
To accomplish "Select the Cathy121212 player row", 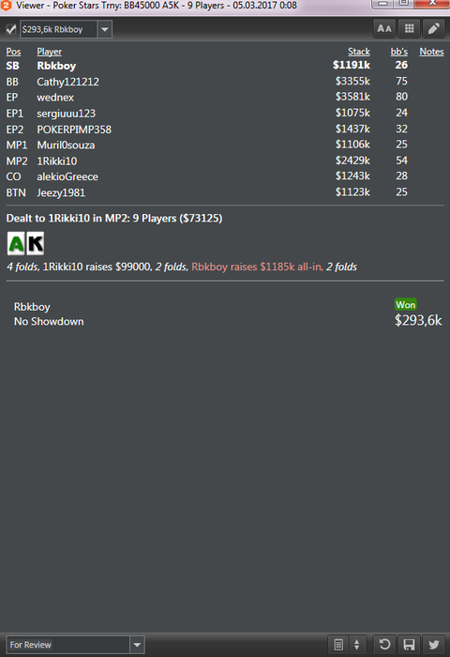I will 225,82.
